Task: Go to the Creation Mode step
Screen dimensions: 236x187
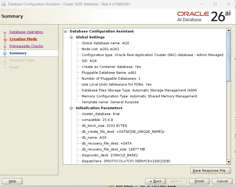Action: [23, 39]
